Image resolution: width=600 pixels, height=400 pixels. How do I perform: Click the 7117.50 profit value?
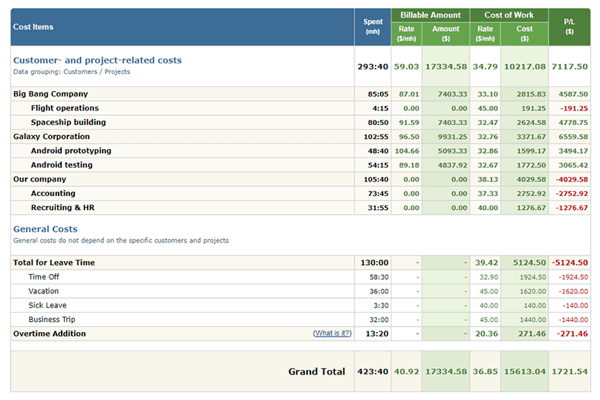[569, 66]
